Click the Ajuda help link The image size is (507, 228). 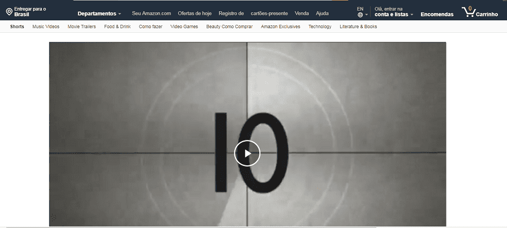pyautogui.click(x=322, y=13)
